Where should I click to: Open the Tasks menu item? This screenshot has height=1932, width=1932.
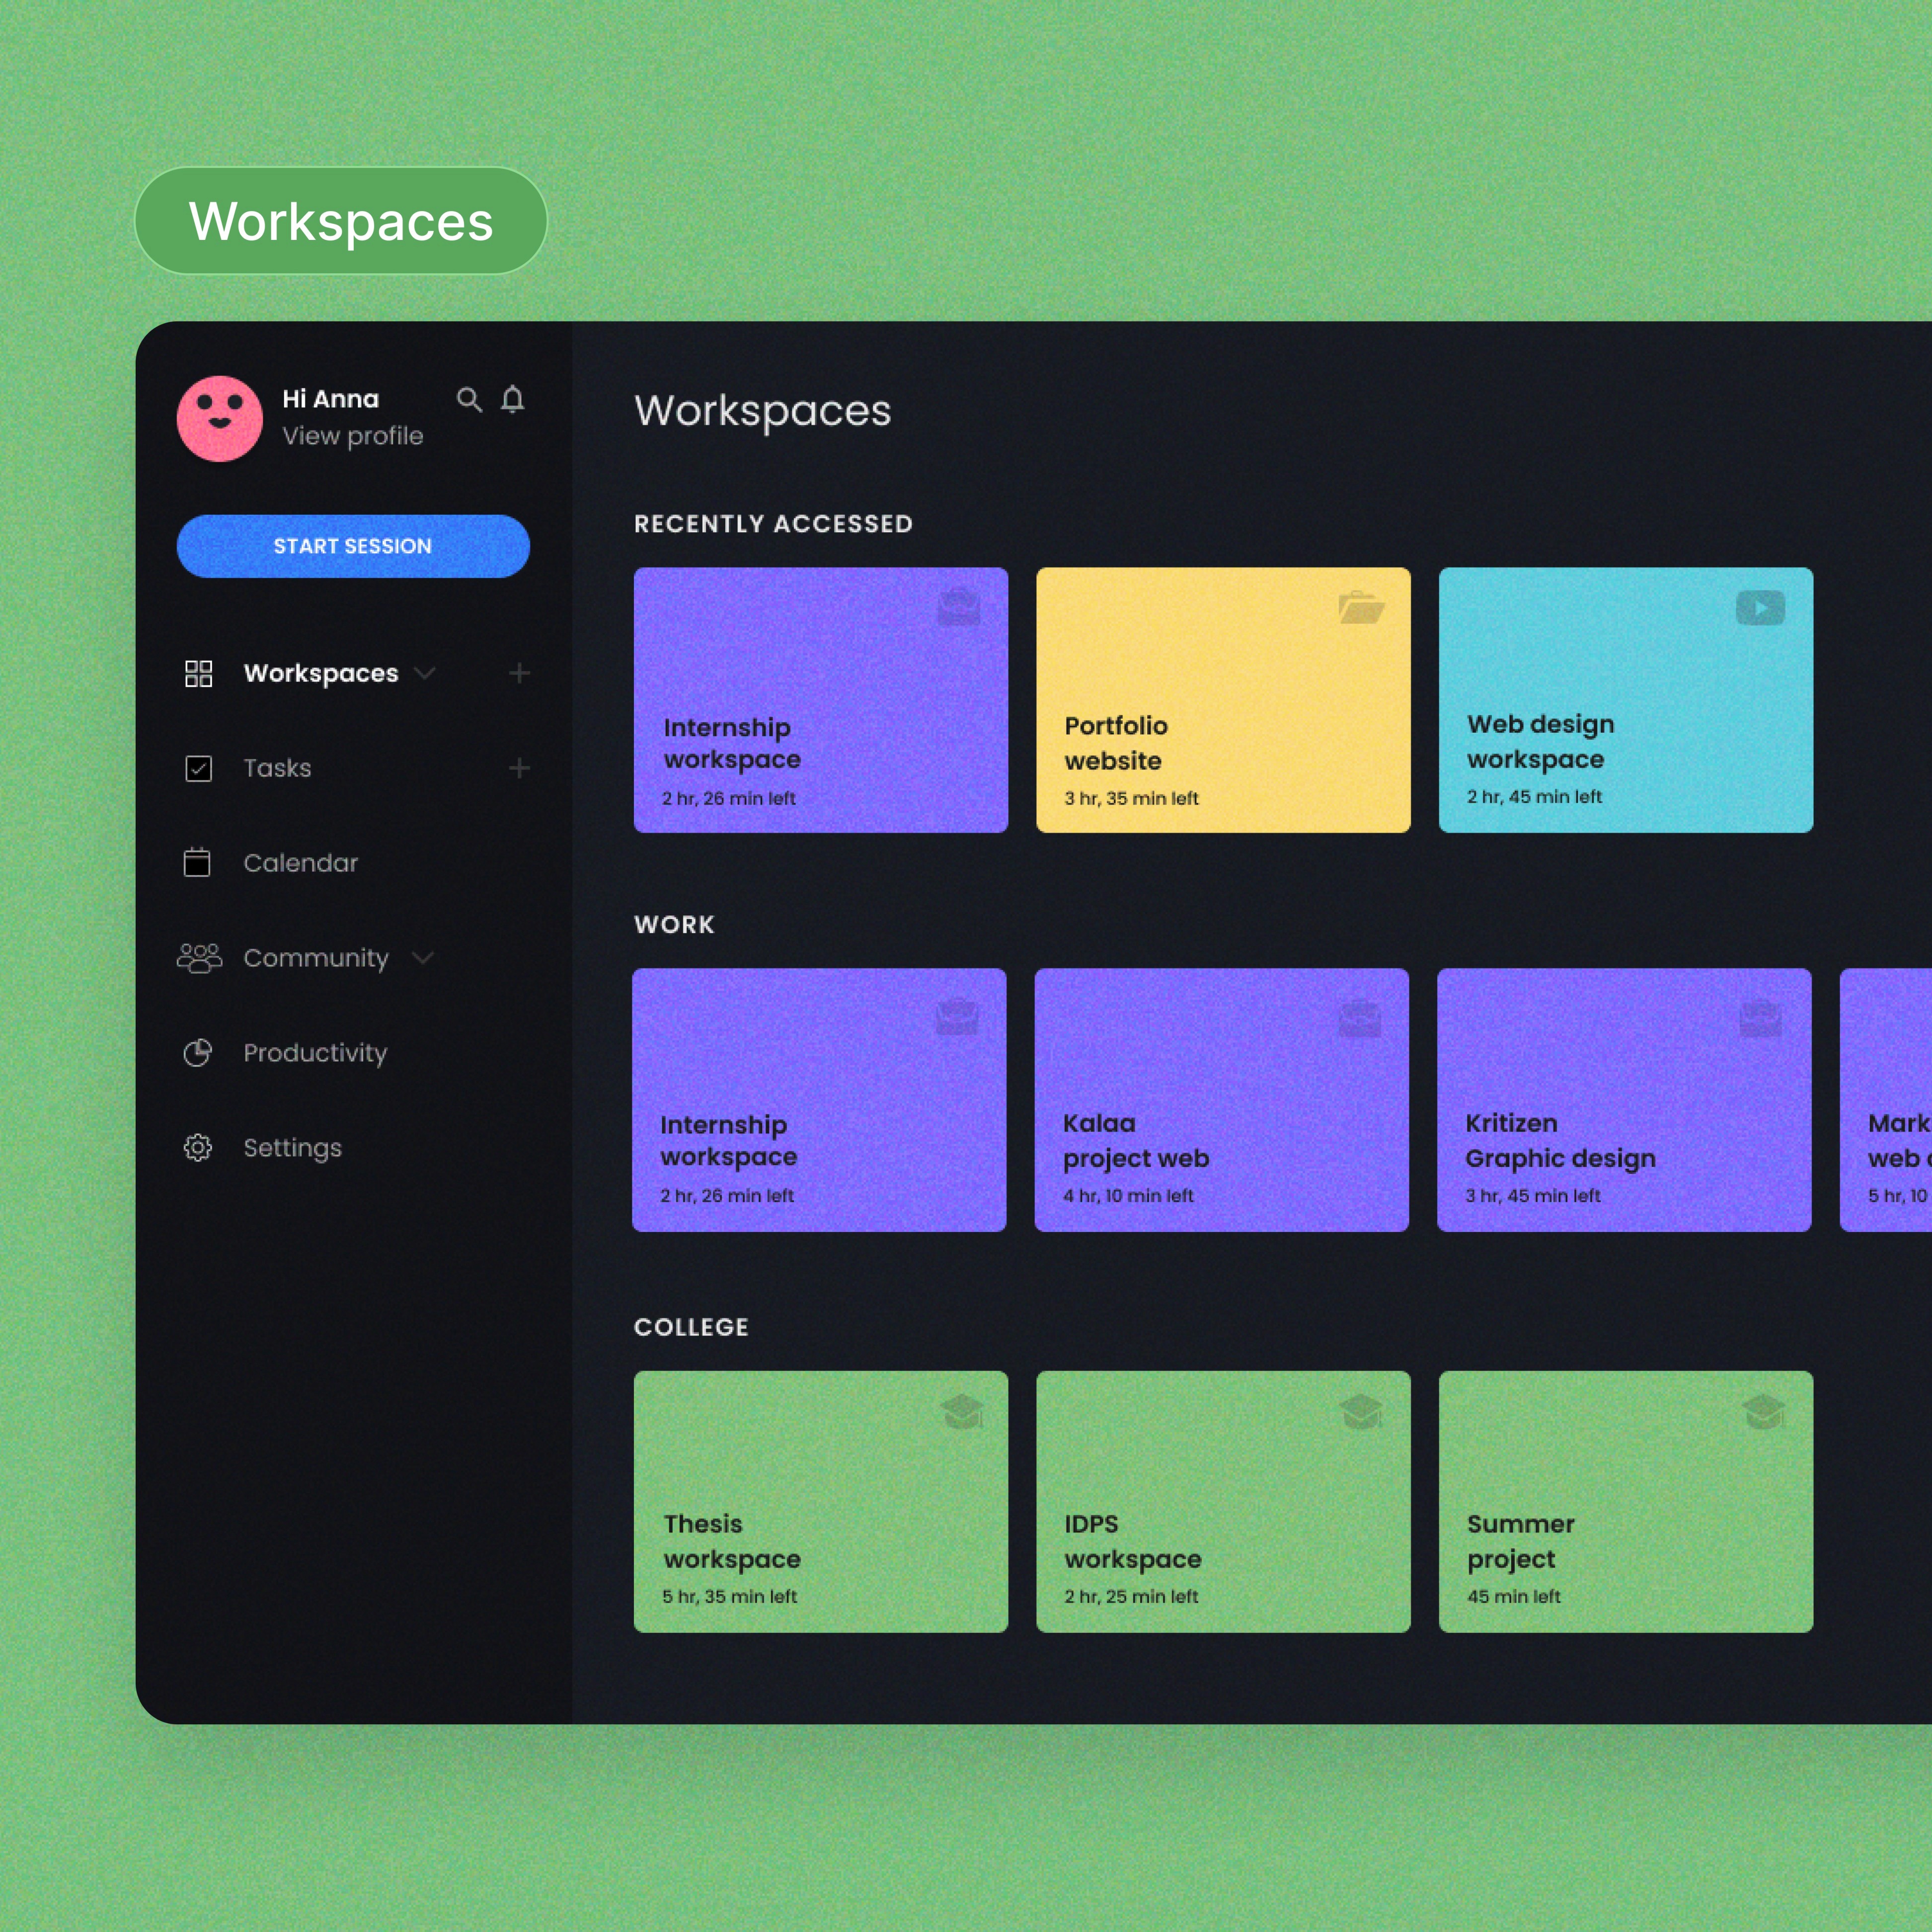pos(277,768)
